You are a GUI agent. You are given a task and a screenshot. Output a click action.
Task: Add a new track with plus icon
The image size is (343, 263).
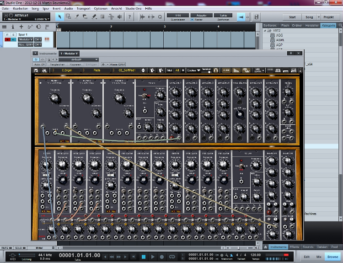pyautogui.click(x=21, y=27)
